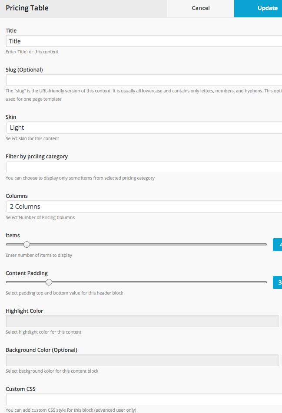Open the Filter by pricing category selector
The image size is (282, 413).
[143, 167]
